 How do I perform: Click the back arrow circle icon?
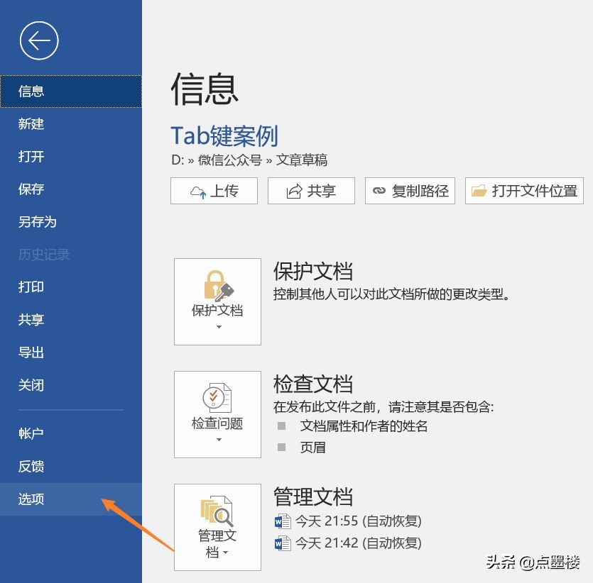click(39, 40)
